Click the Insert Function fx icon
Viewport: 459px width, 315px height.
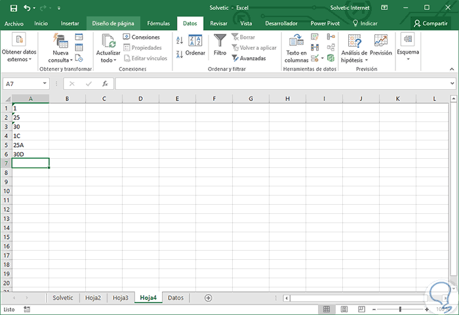point(105,84)
